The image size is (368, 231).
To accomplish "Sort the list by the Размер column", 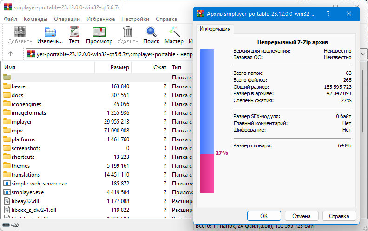I will pyautogui.click(x=113, y=67).
